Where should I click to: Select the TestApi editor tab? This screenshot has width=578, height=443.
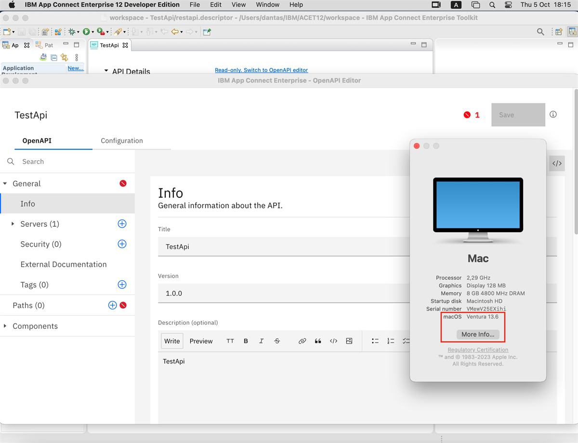(x=109, y=45)
